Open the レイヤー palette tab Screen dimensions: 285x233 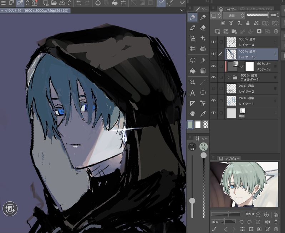pyautogui.click(x=228, y=9)
